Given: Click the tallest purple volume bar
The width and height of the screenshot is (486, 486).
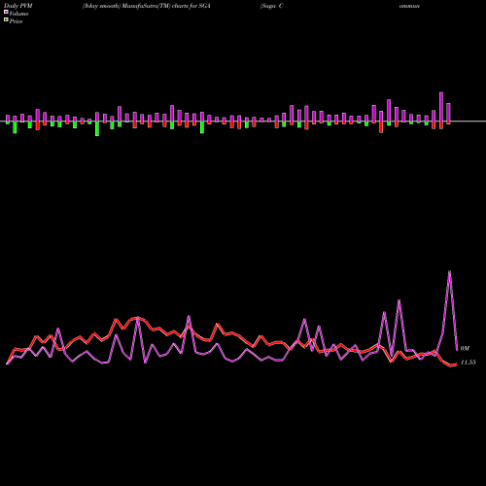Looking at the screenshot, I should pyautogui.click(x=441, y=107).
